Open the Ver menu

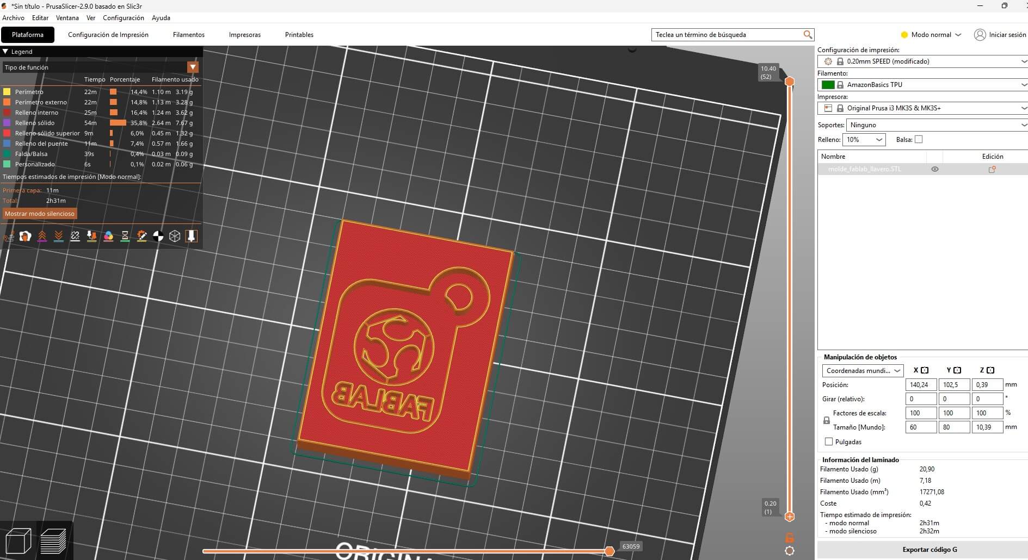pyautogui.click(x=91, y=18)
